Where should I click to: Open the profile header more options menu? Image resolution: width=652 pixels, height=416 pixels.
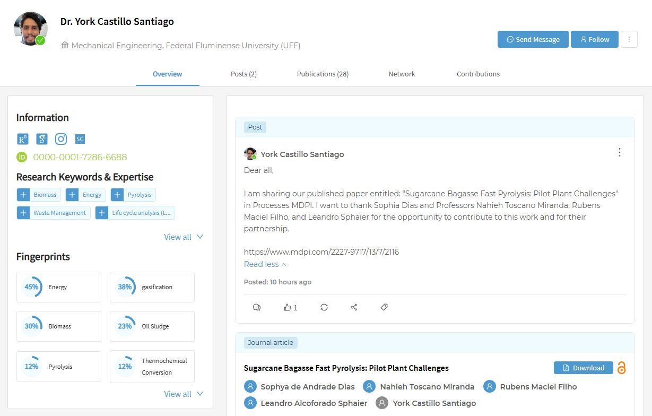pyautogui.click(x=629, y=39)
